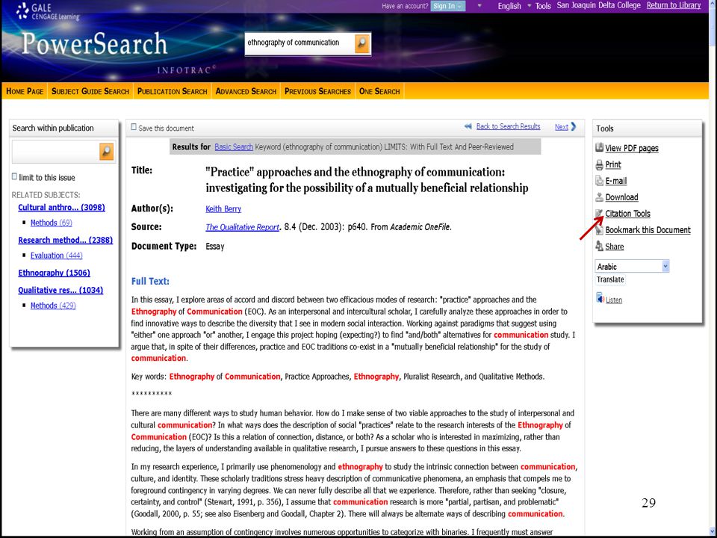Click the Bookmark this Document link
Screen dimensions: 717x538
coord(648,230)
